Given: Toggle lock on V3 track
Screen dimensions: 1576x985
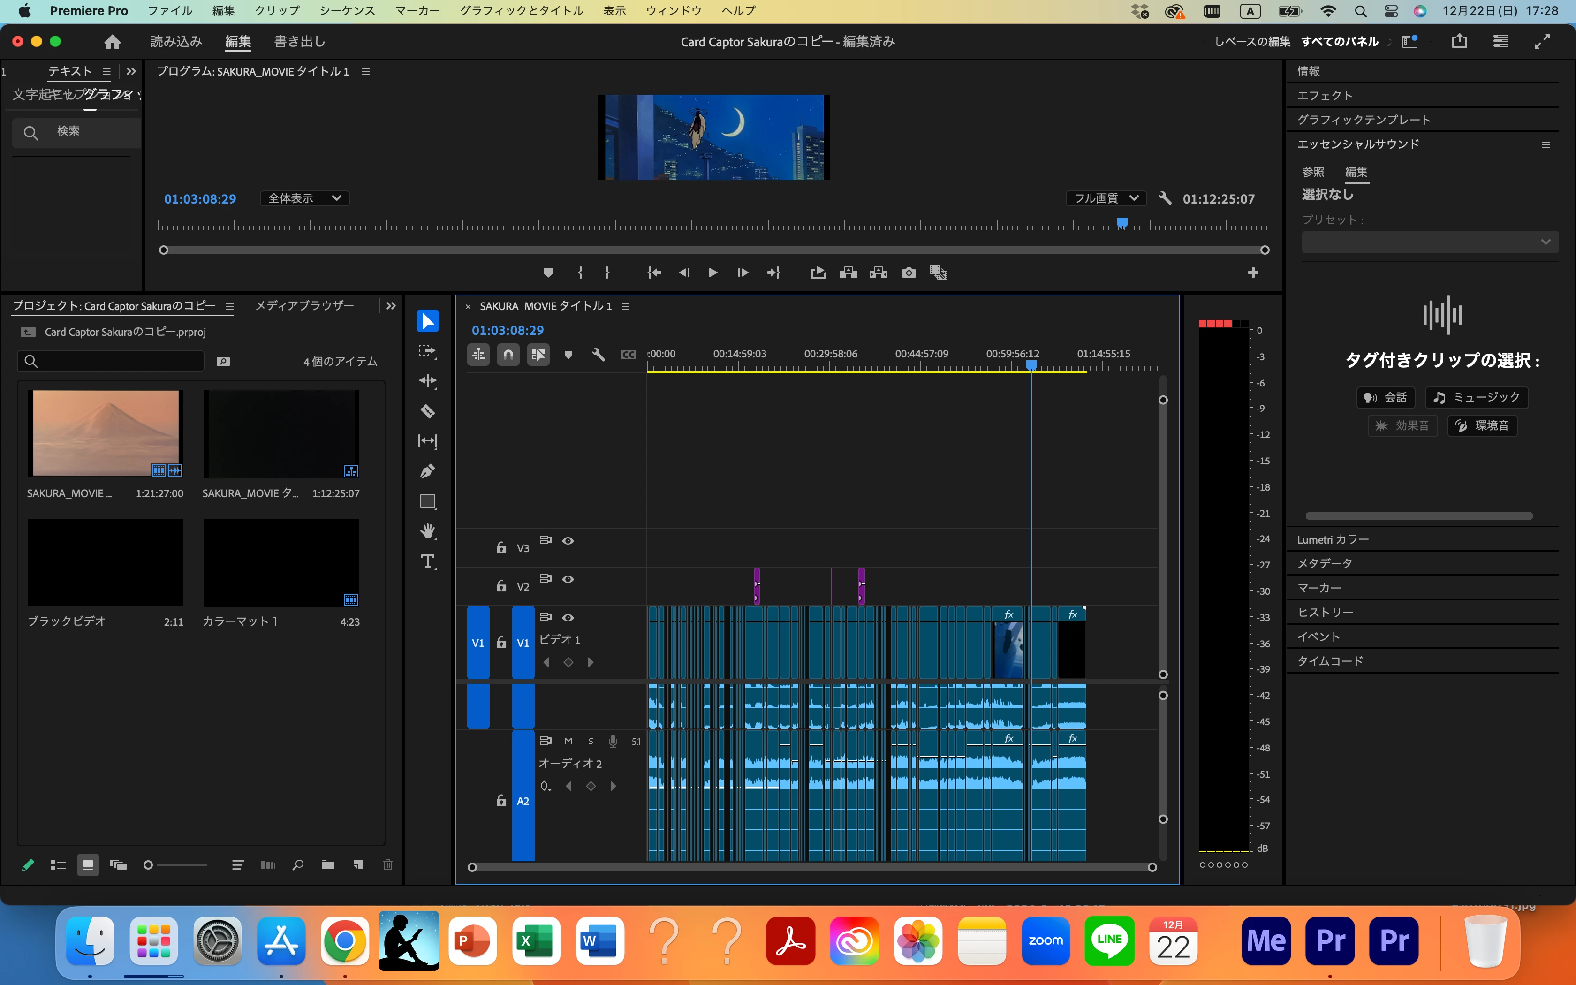Looking at the screenshot, I should pyautogui.click(x=501, y=548).
